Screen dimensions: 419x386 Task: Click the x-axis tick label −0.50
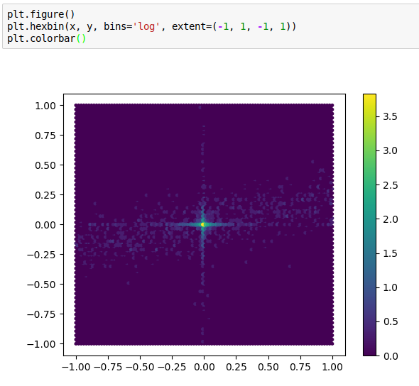point(140,367)
